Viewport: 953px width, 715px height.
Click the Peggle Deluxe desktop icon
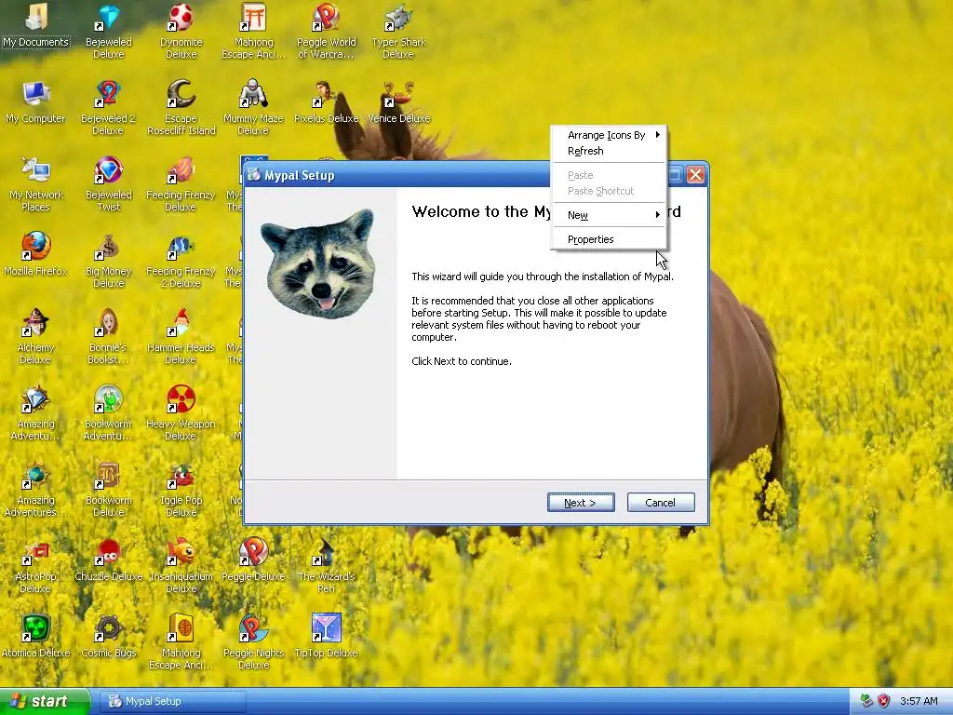pos(253,560)
